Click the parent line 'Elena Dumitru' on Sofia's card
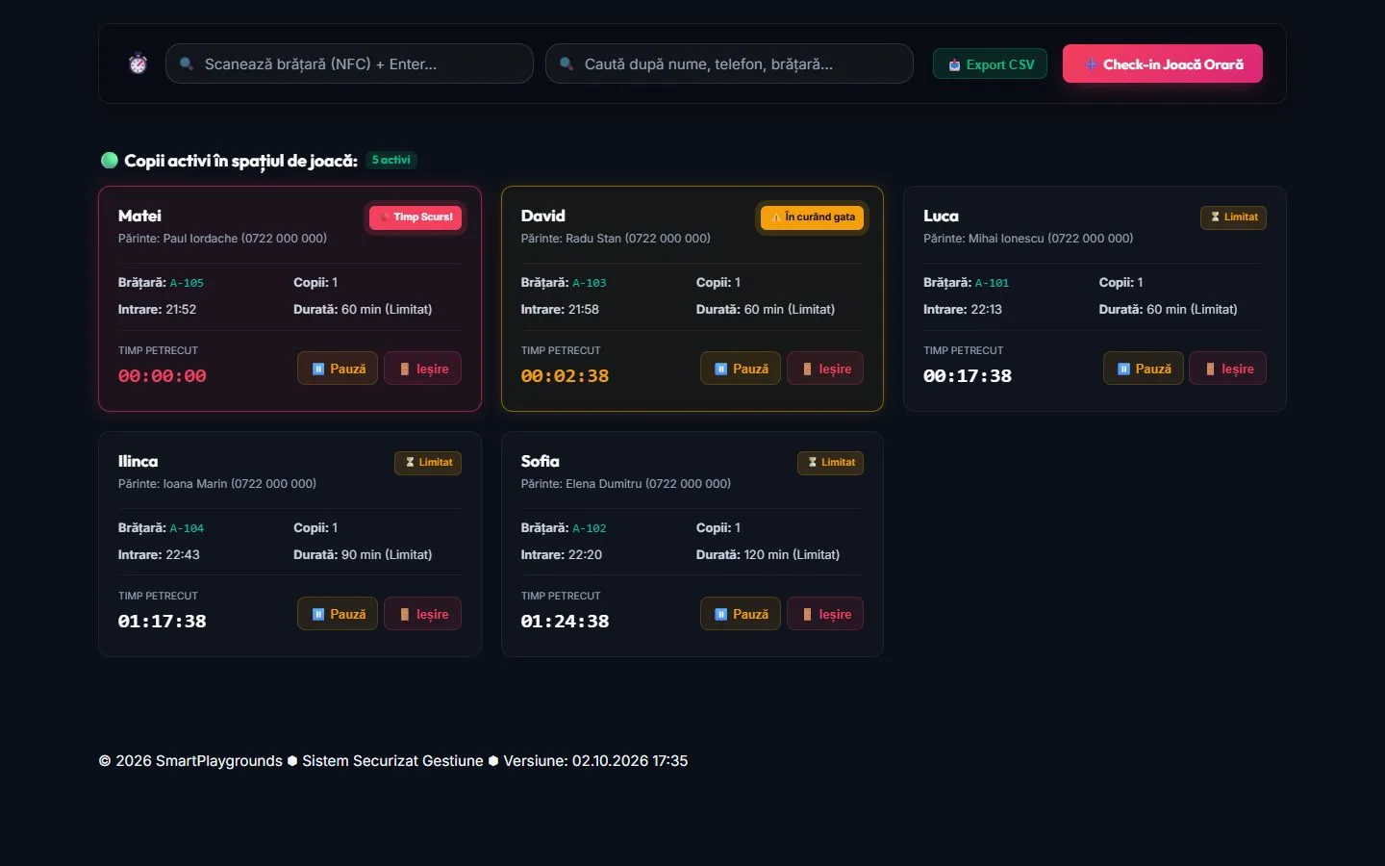Image resolution: width=1385 pixels, height=866 pixels. click(x=626, y=484)
